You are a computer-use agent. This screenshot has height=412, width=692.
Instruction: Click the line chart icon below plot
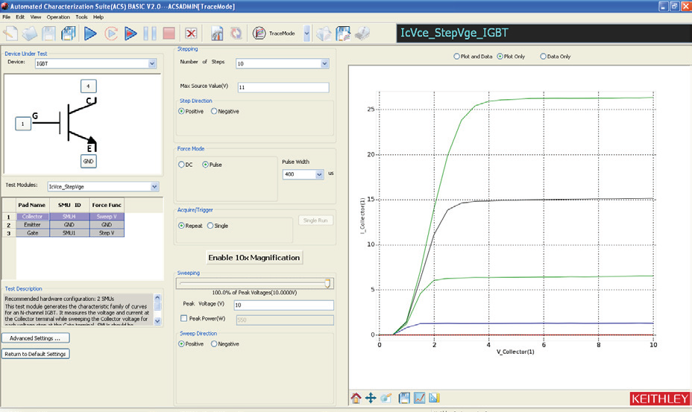[x=419, y=398]
